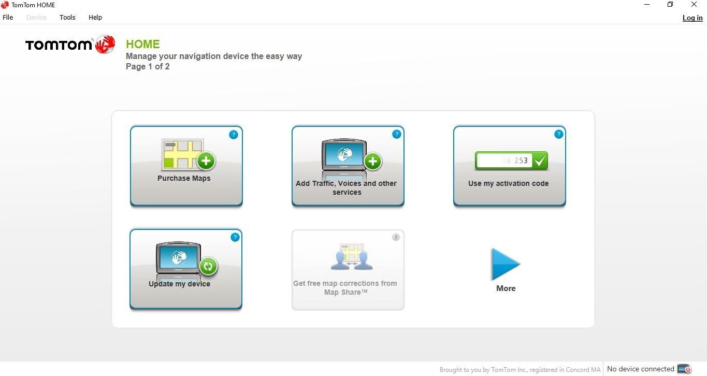Click the HOME heading
The width and height of the screenshot is (707, 376).
click(143, 45)
